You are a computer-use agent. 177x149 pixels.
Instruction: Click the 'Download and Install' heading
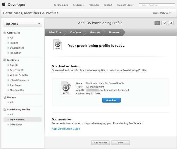(65, 66)
